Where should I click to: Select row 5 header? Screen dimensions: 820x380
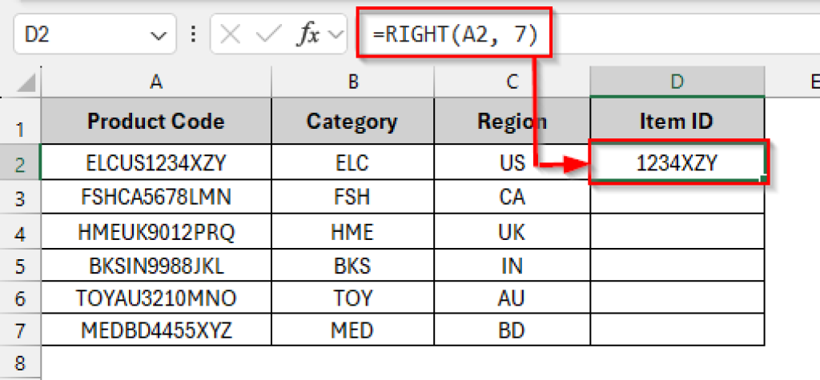[20, 265]
